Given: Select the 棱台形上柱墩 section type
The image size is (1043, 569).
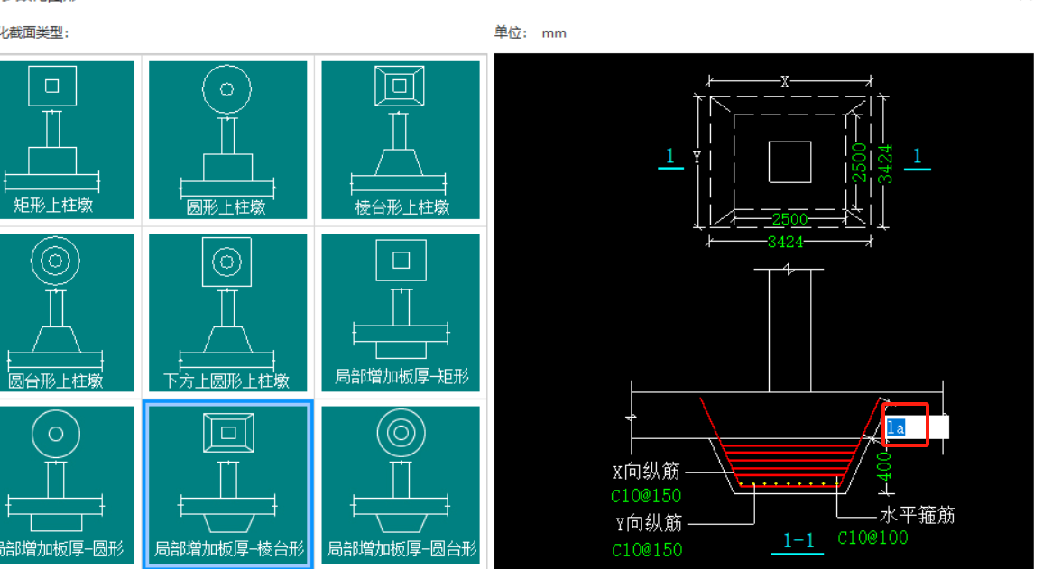Looking at the screenshot, I should coord(401,140).
